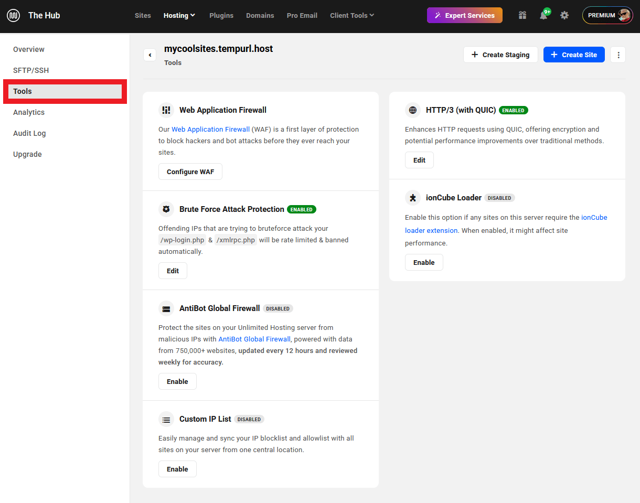Select Analytics in the sidebar
The height and width of the screenshot is (503, 640).
[x=29, y=112]
